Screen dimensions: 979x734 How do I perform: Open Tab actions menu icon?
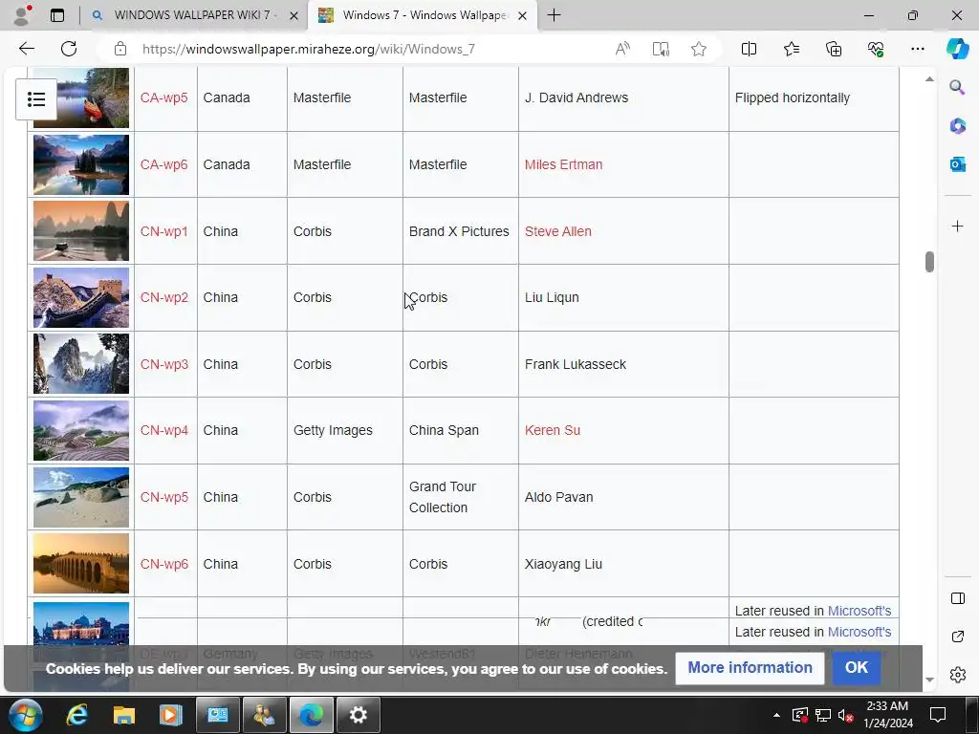pyautogui.click(x=56, y=15)
